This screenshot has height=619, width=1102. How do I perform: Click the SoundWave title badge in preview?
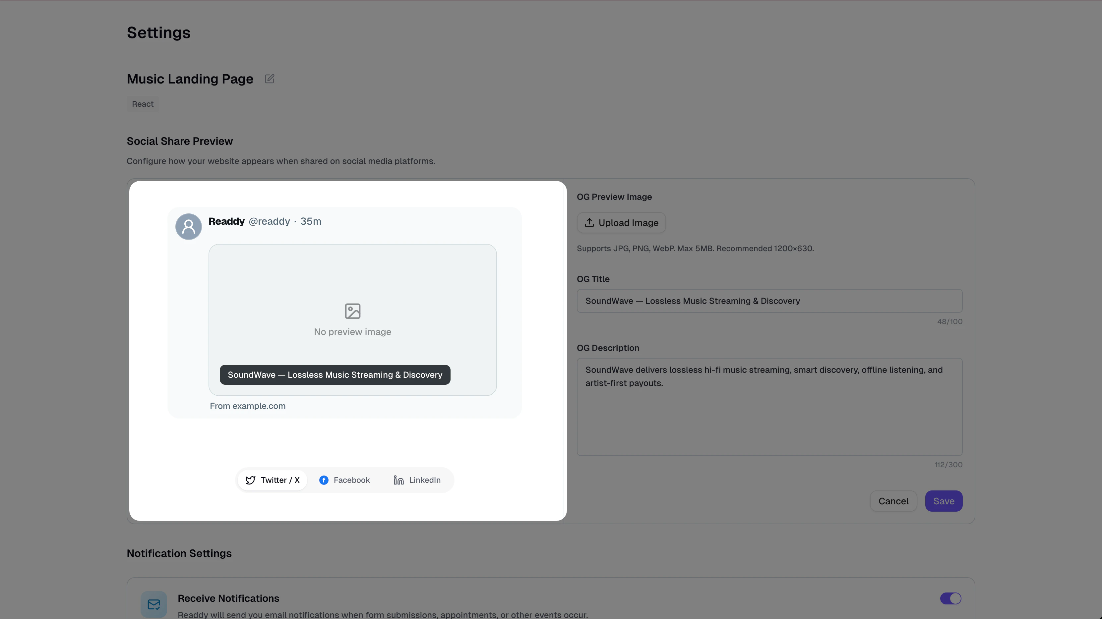coord(335,374)
